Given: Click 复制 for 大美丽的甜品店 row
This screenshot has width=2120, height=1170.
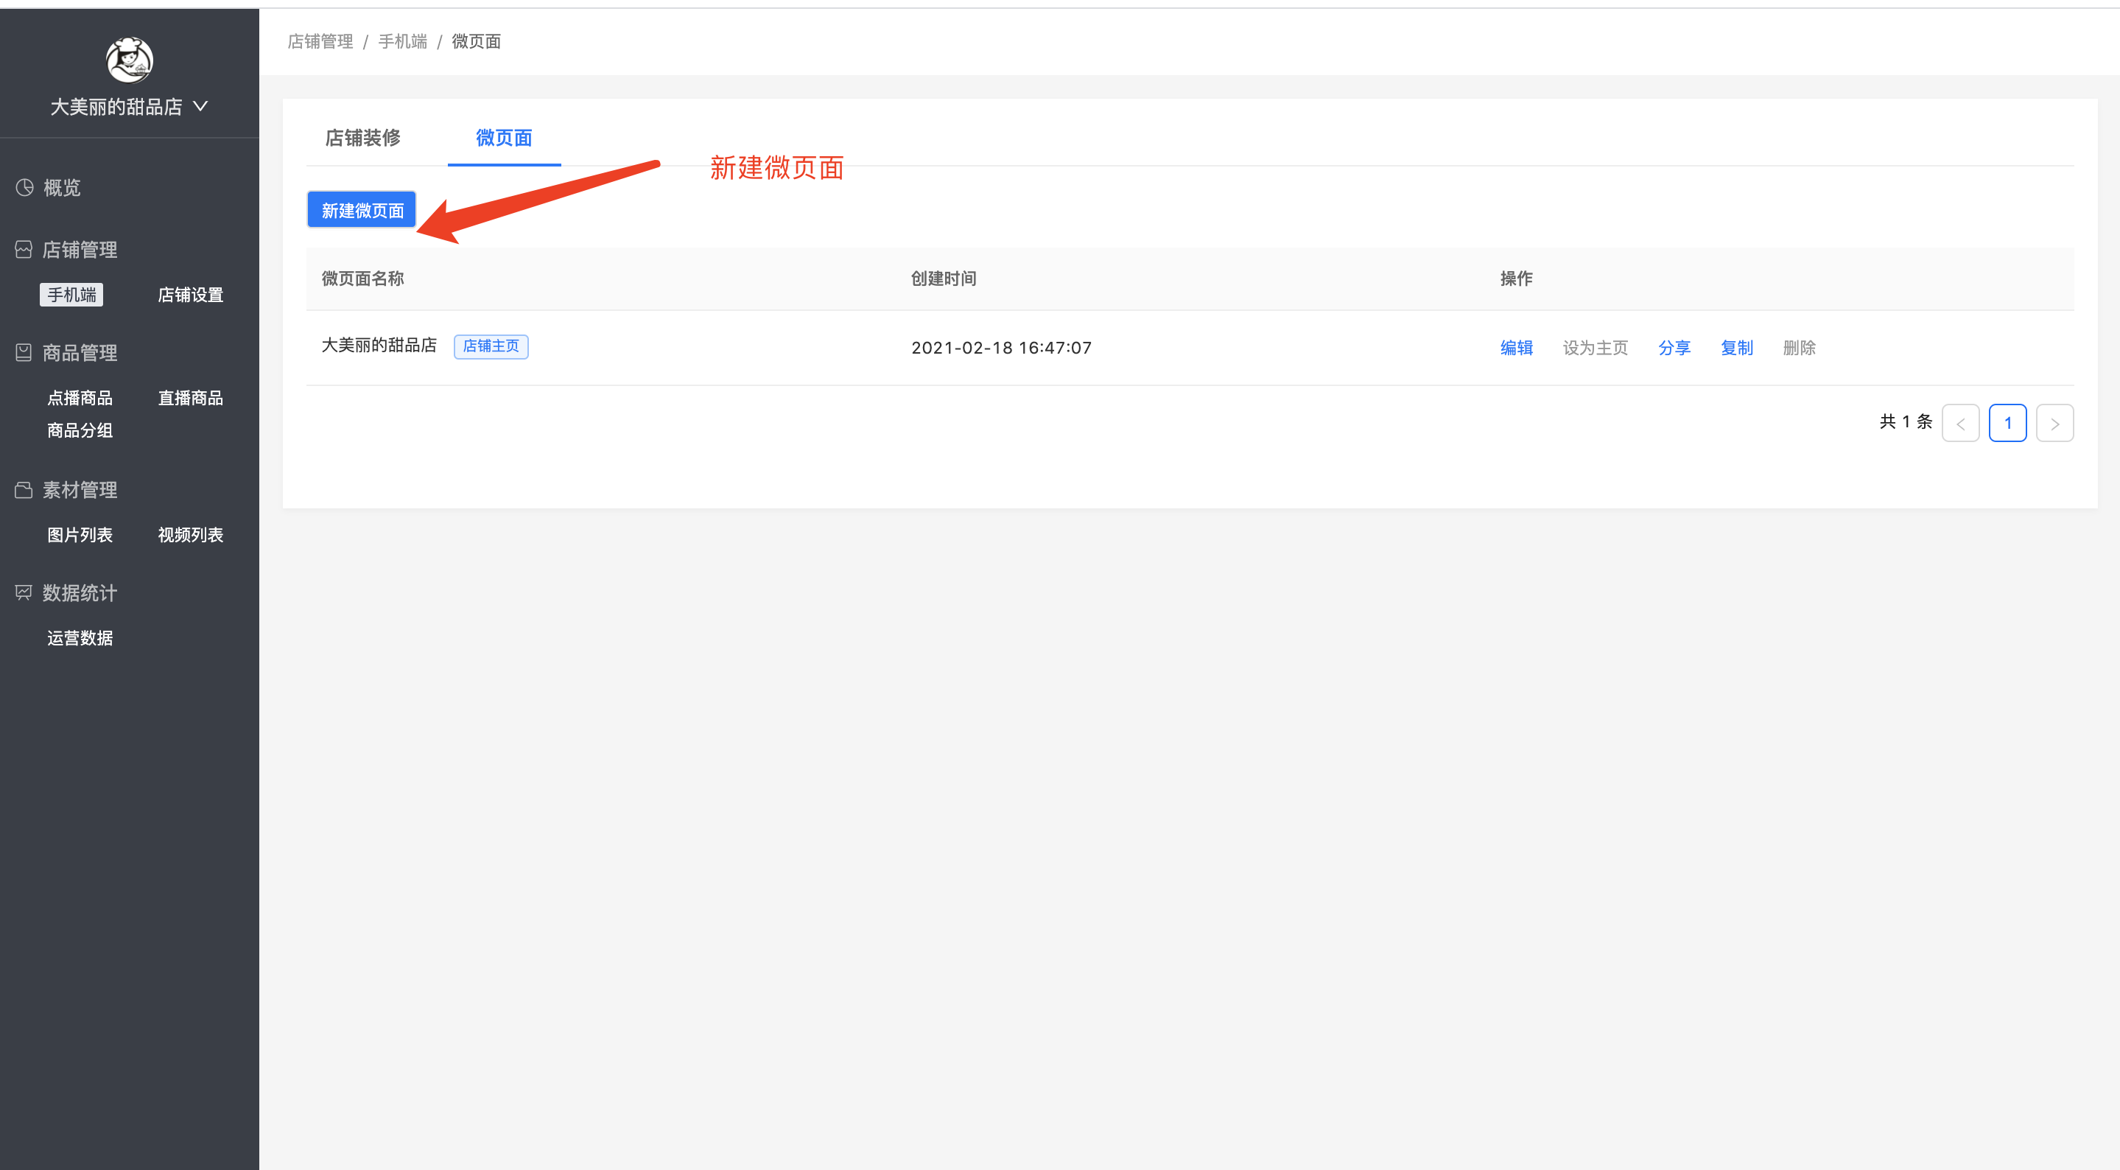Looking at the screenshot, I should tap(1737, 348).
